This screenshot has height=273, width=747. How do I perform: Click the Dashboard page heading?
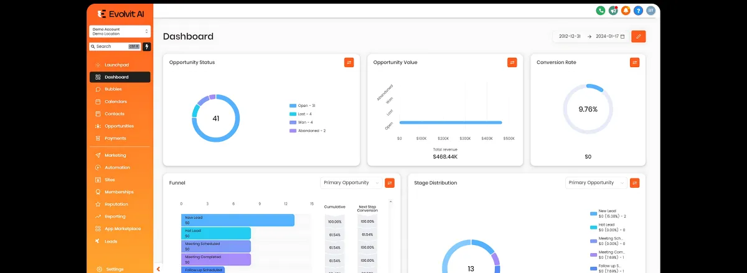point(188,37)
